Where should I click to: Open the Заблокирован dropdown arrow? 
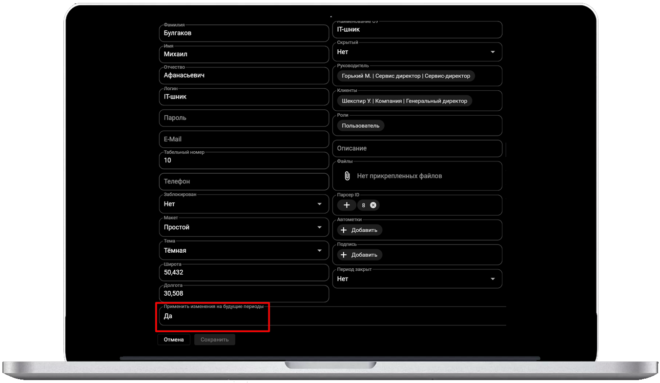click(x=320, y=204)
